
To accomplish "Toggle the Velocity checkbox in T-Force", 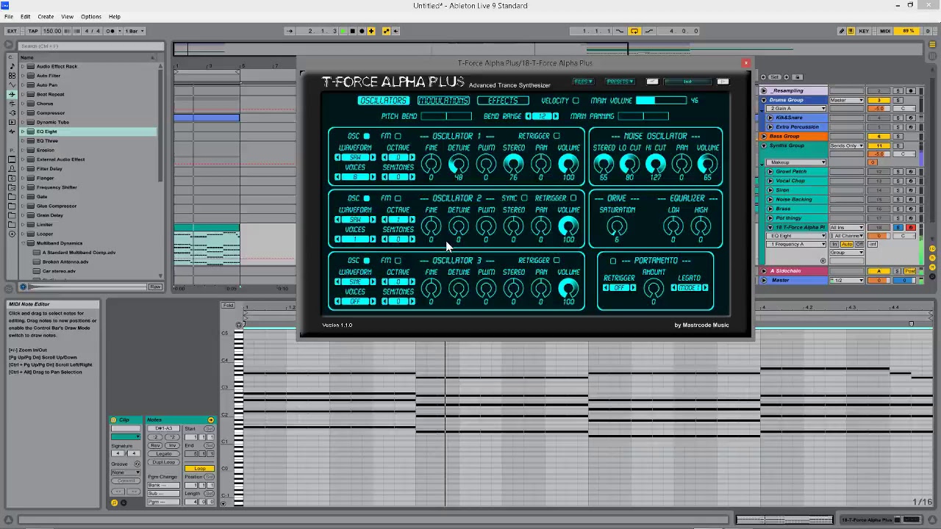I will pos(576,101).
